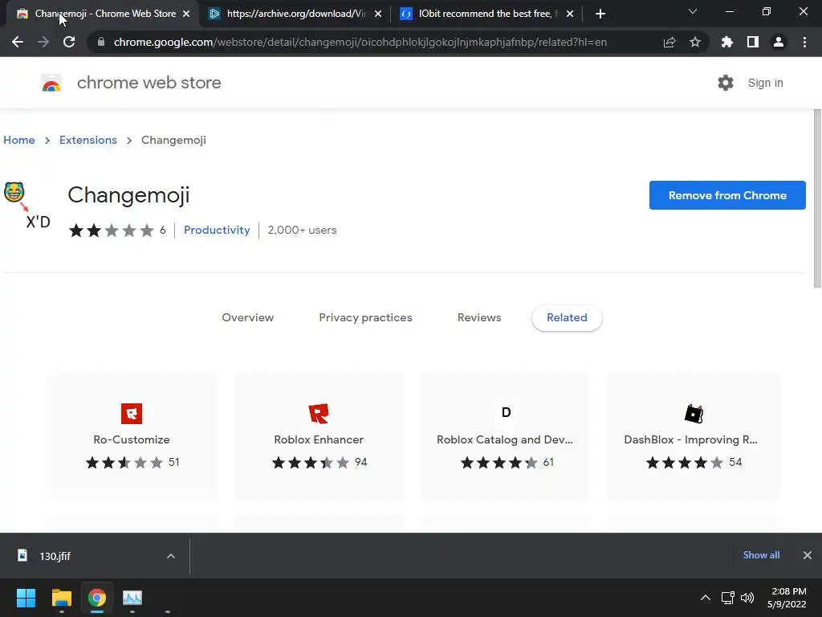The width and height of the screenshot is (822, 617).
Task: Open Web Store settings gear
Action: [726, 83]
